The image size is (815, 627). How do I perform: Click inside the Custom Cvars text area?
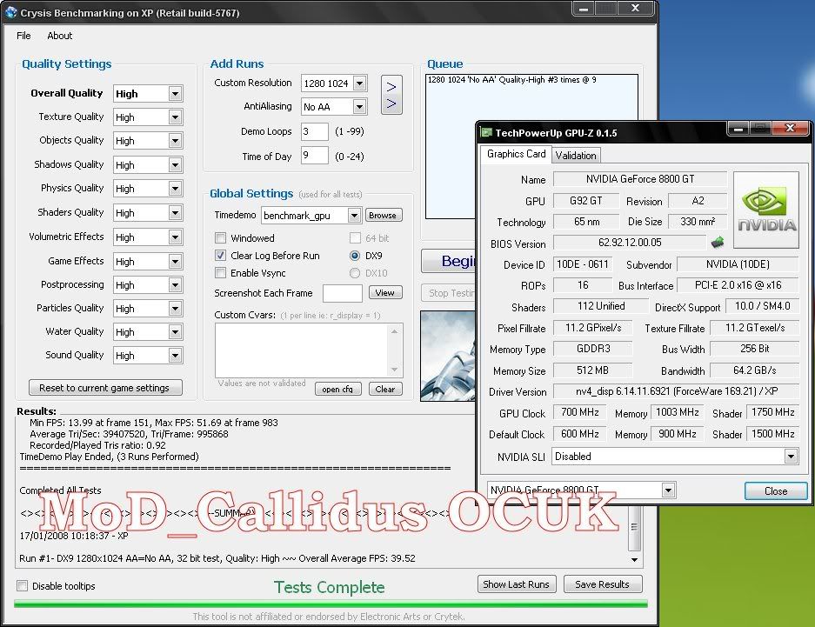pyautogui.click(x=302, y=350)
